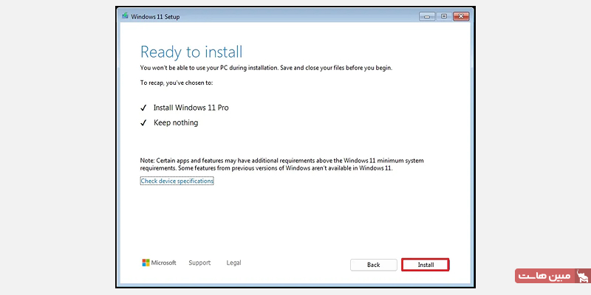Click the 'To recap, you've chosen to:' text
This screenshot has height=295, width=591.
[x=177, y=83]
